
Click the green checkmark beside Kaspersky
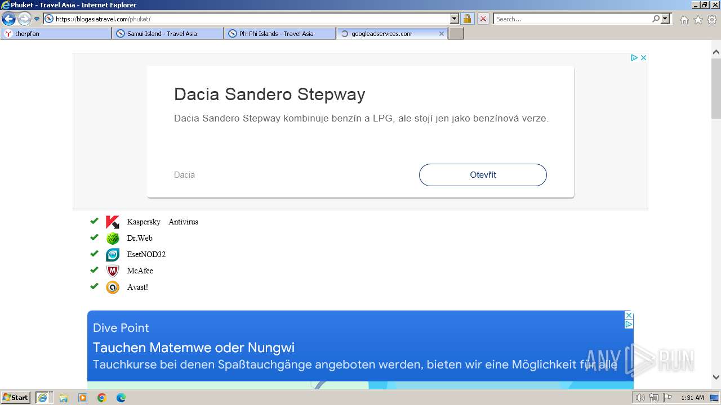point(94,221)
